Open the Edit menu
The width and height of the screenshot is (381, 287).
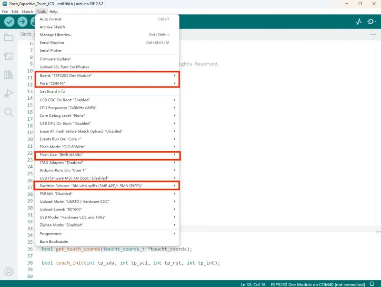(x=15, y=11)
